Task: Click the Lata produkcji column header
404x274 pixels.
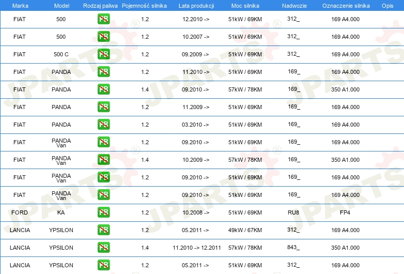Action: pos(196,6)
